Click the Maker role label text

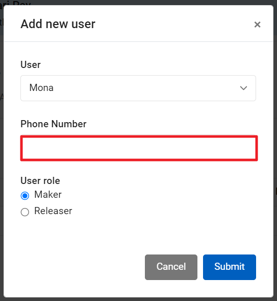[x=48, y=195]
